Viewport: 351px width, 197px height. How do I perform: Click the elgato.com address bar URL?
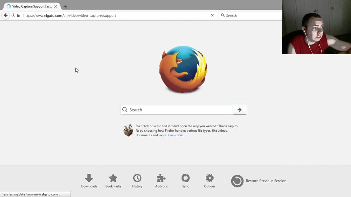[70, 16]
